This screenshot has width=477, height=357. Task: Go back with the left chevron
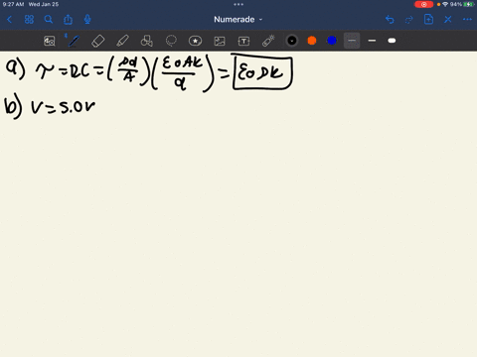pyautogui.click(x=9, y=20)
